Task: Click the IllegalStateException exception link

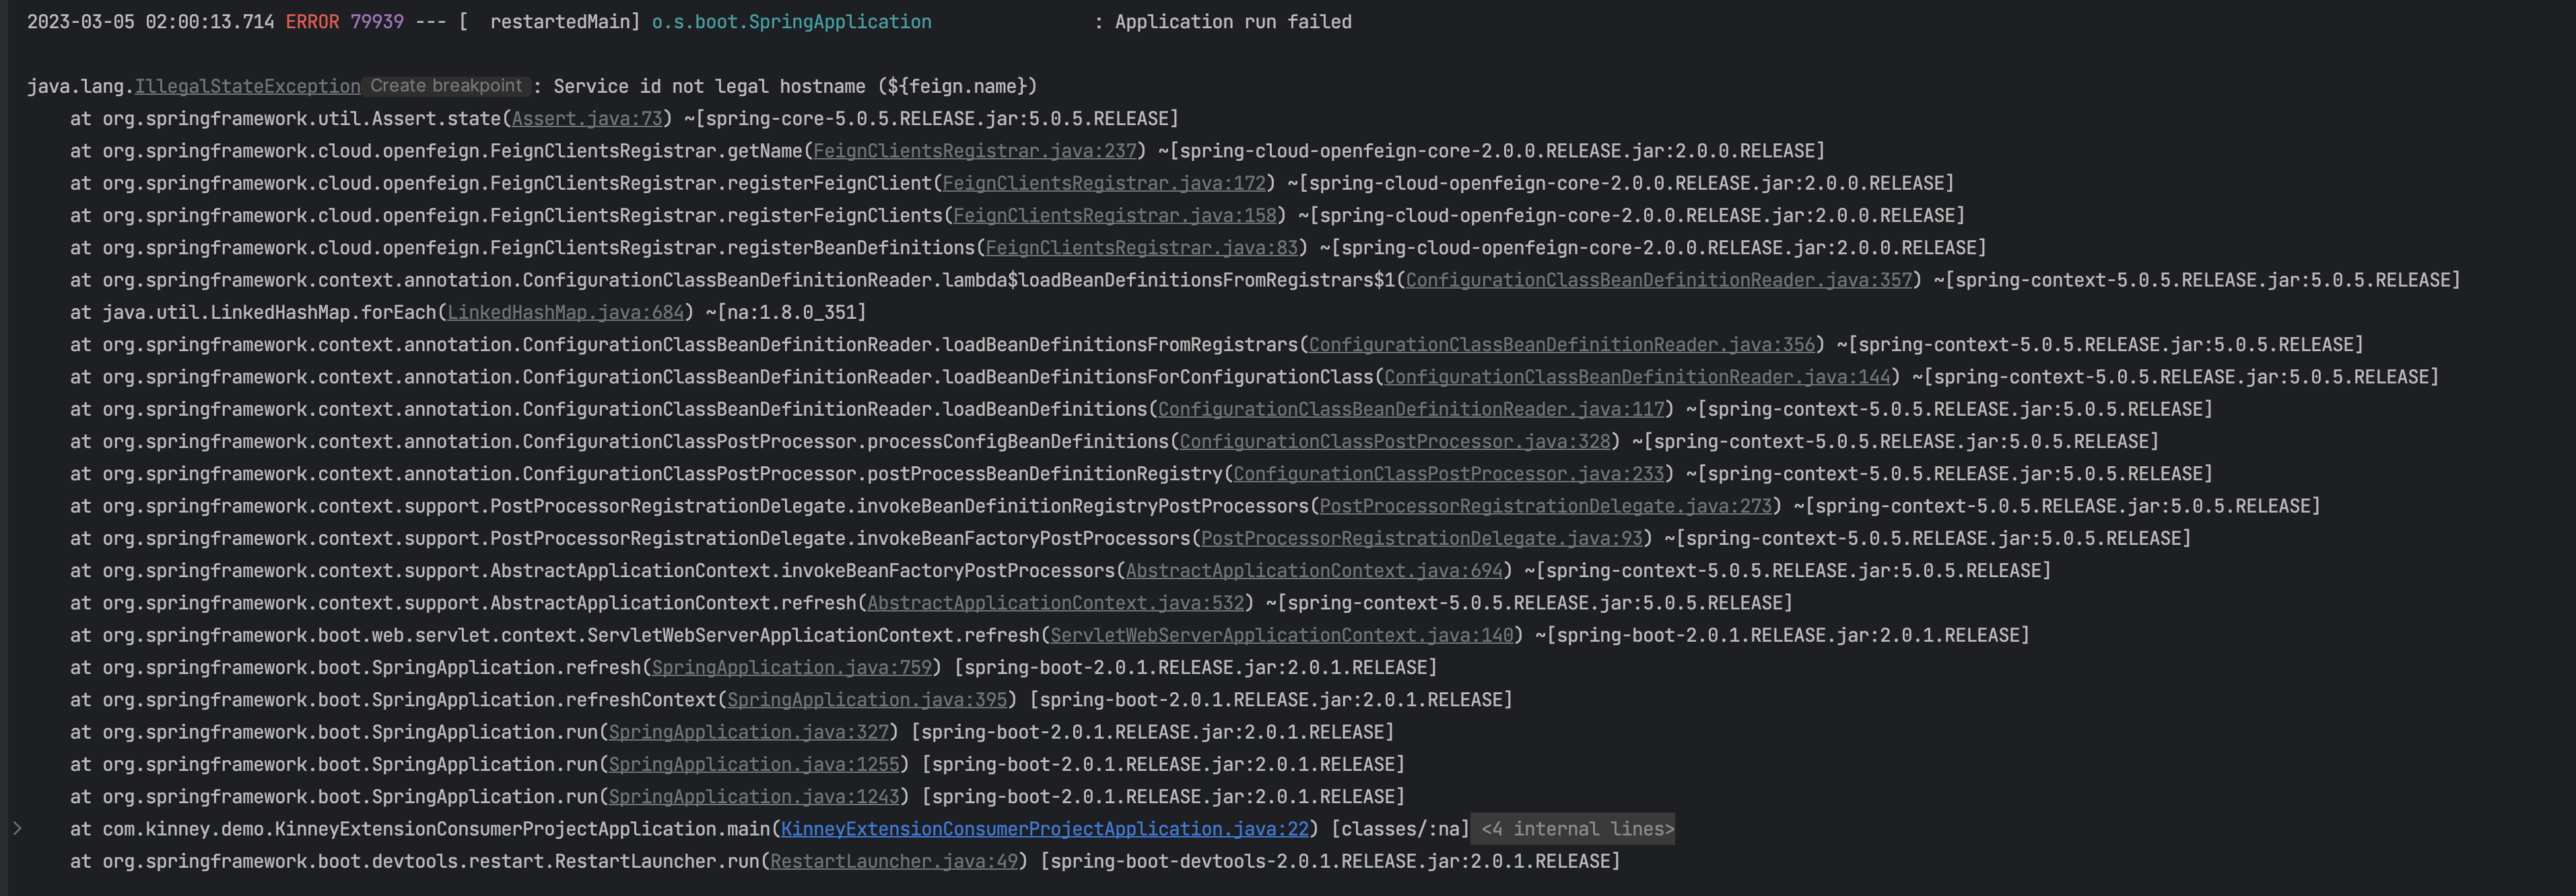Action: (247, 87)
